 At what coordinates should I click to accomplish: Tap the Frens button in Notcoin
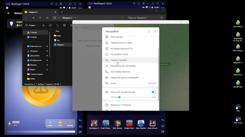[50, 124]
